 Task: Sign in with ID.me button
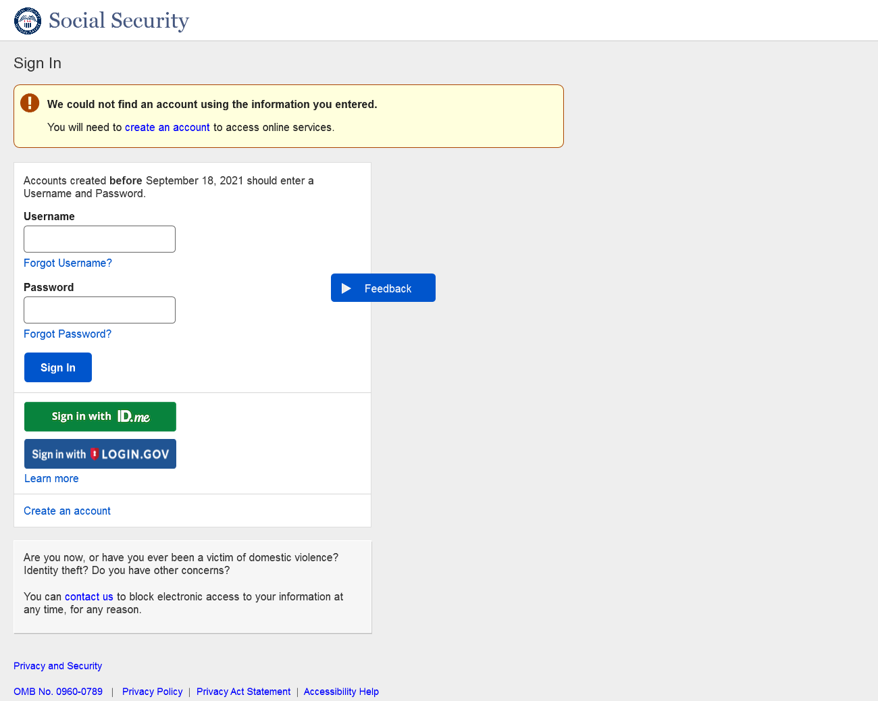100,417
